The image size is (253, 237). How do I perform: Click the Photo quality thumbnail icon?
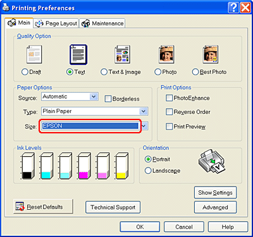pyautogui.click(x=166, y=54)
